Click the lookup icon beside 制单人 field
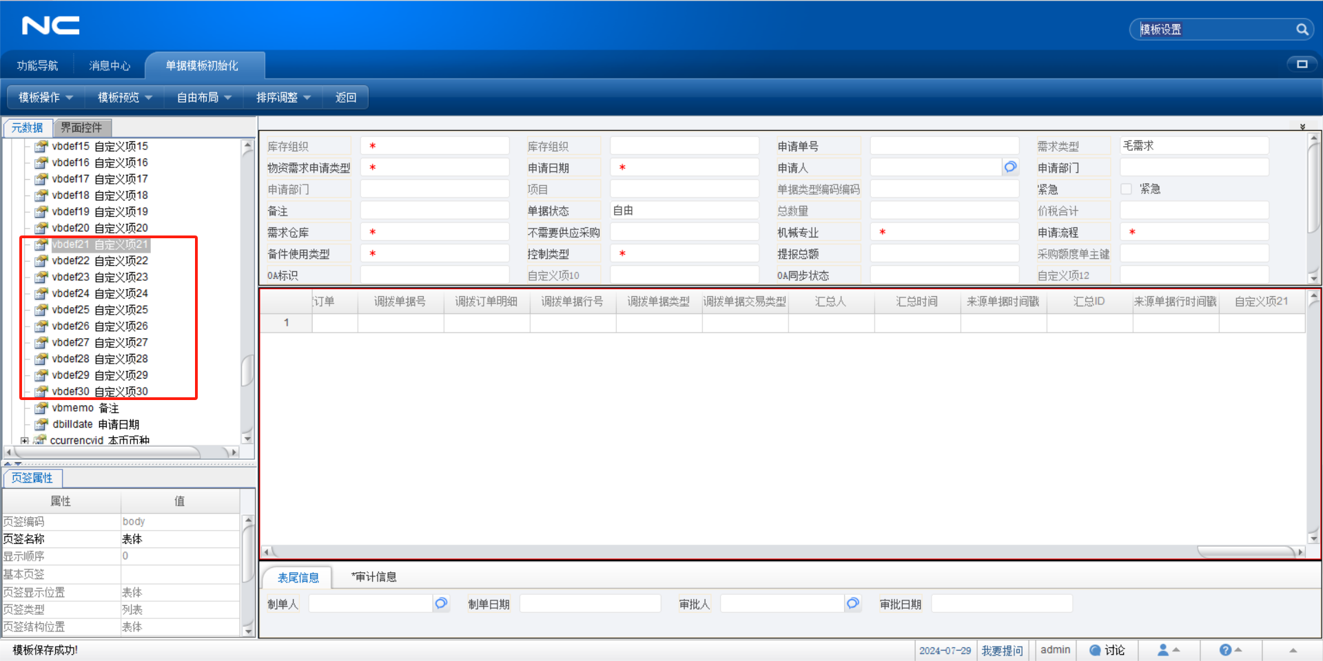 (441, 603)
